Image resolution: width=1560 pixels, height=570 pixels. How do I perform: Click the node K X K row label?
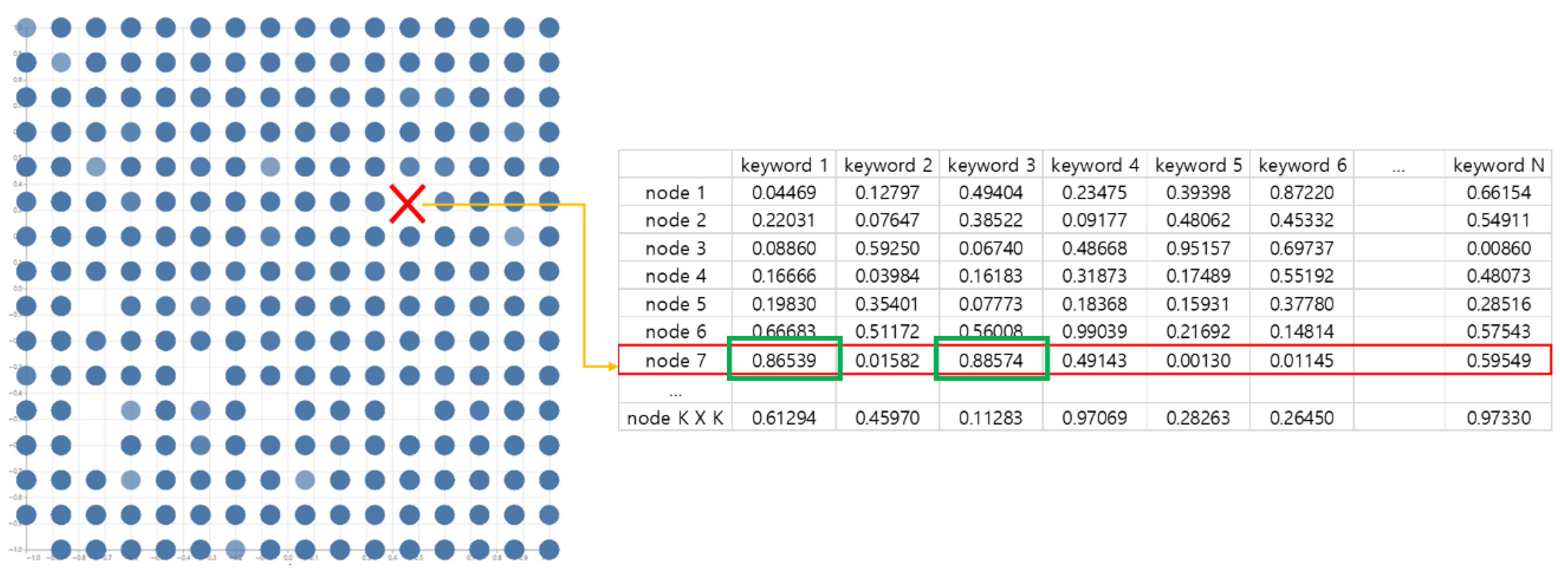tap(675, 418)
